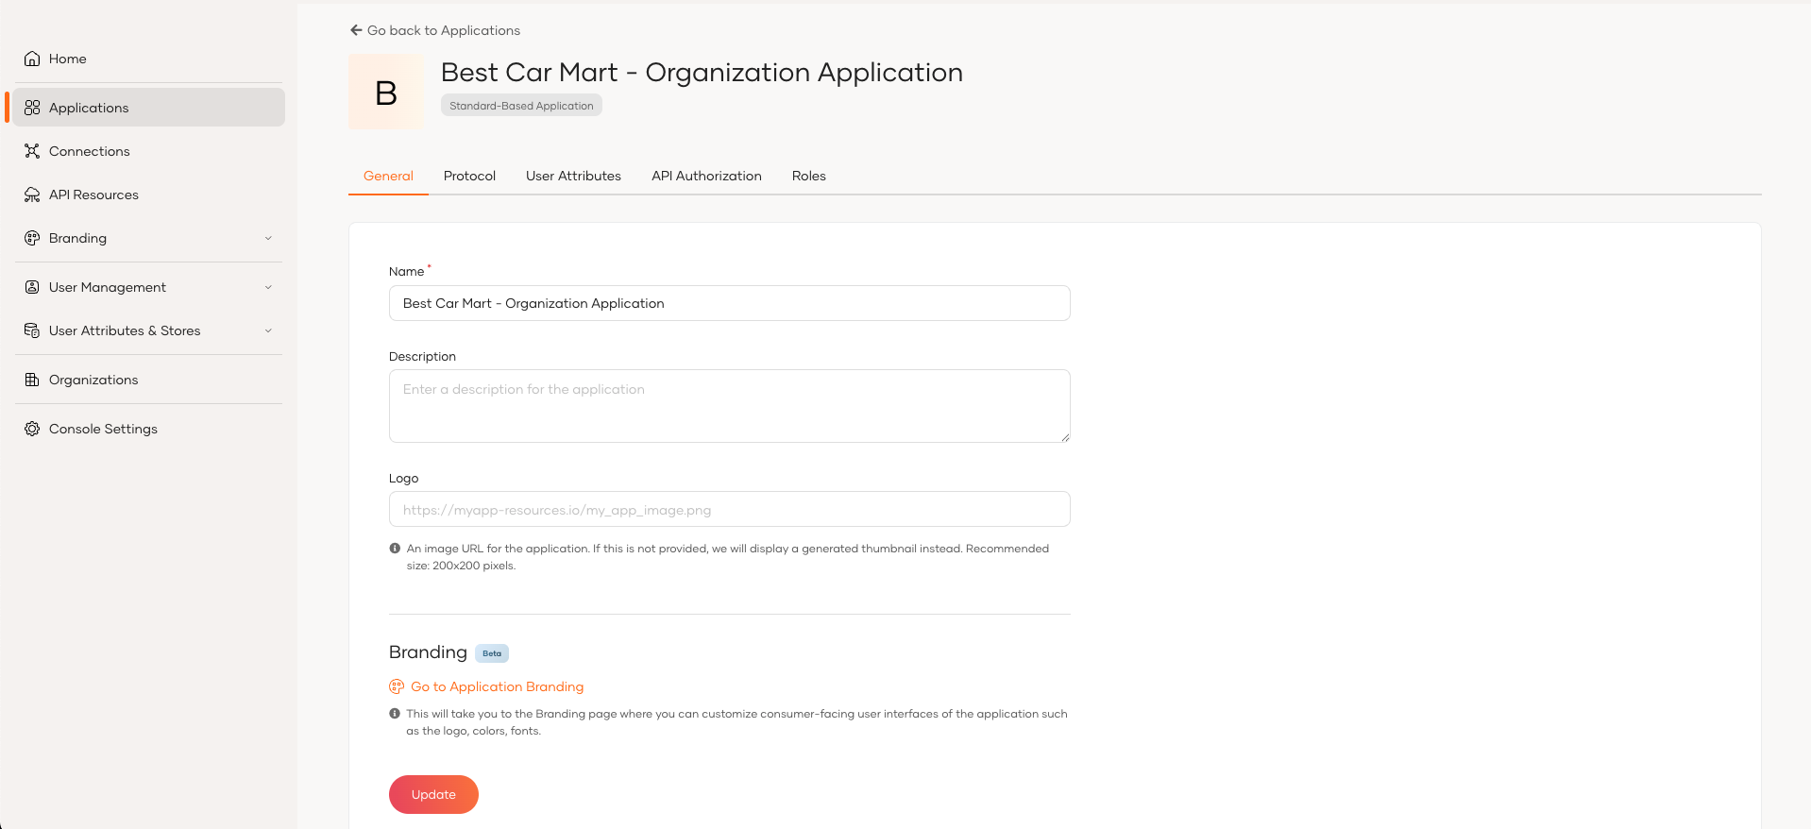1811x829 pixels.
Task: Select Applications in the sidebar
Action: pyautogui.click(x=149, y=108)
